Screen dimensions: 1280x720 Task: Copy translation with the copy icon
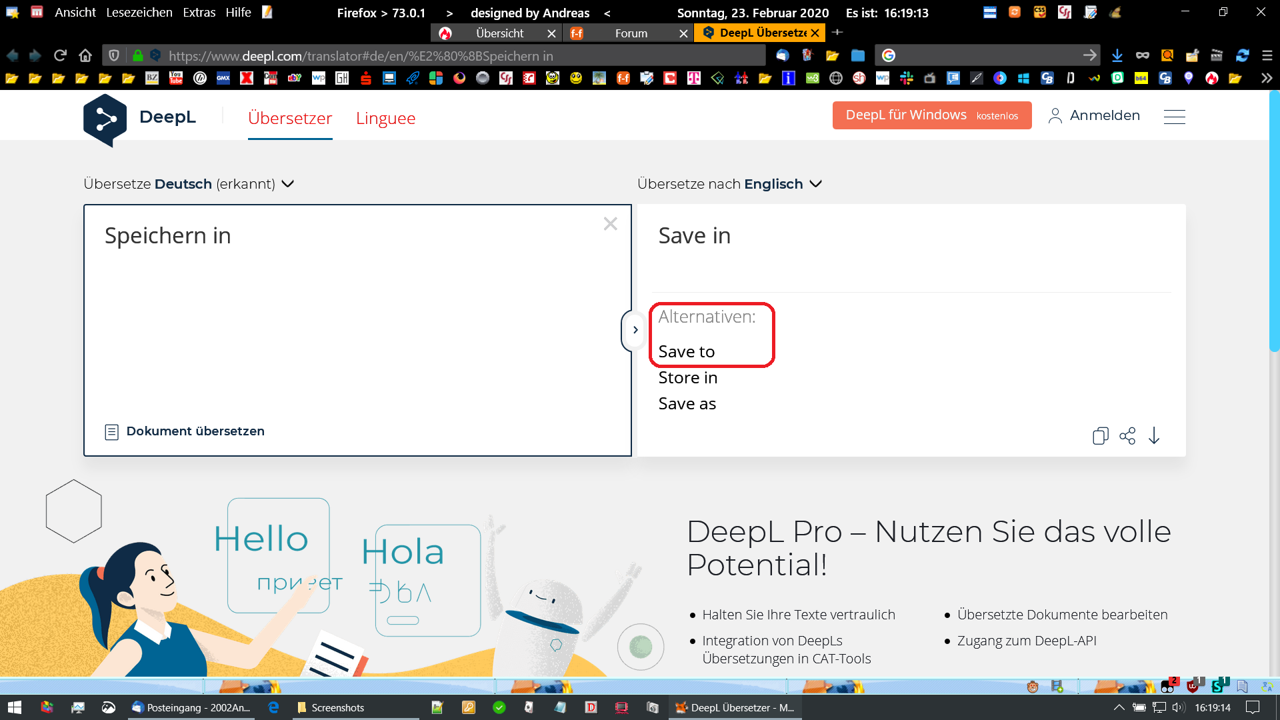coord(1100,436)
